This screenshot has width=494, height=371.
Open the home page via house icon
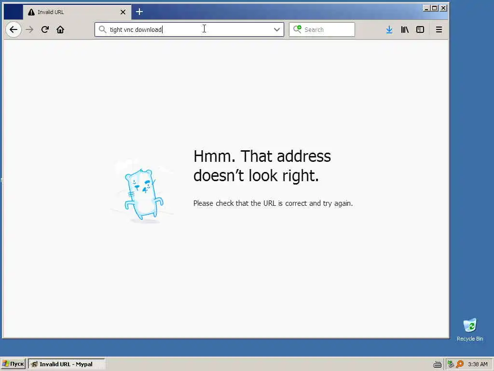pyautogui.click(x=60, y=29)
